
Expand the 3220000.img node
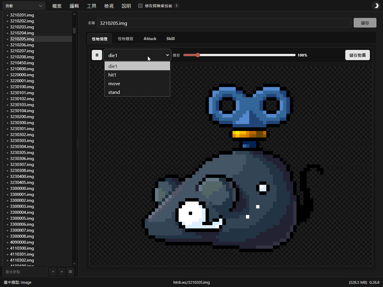7,75
